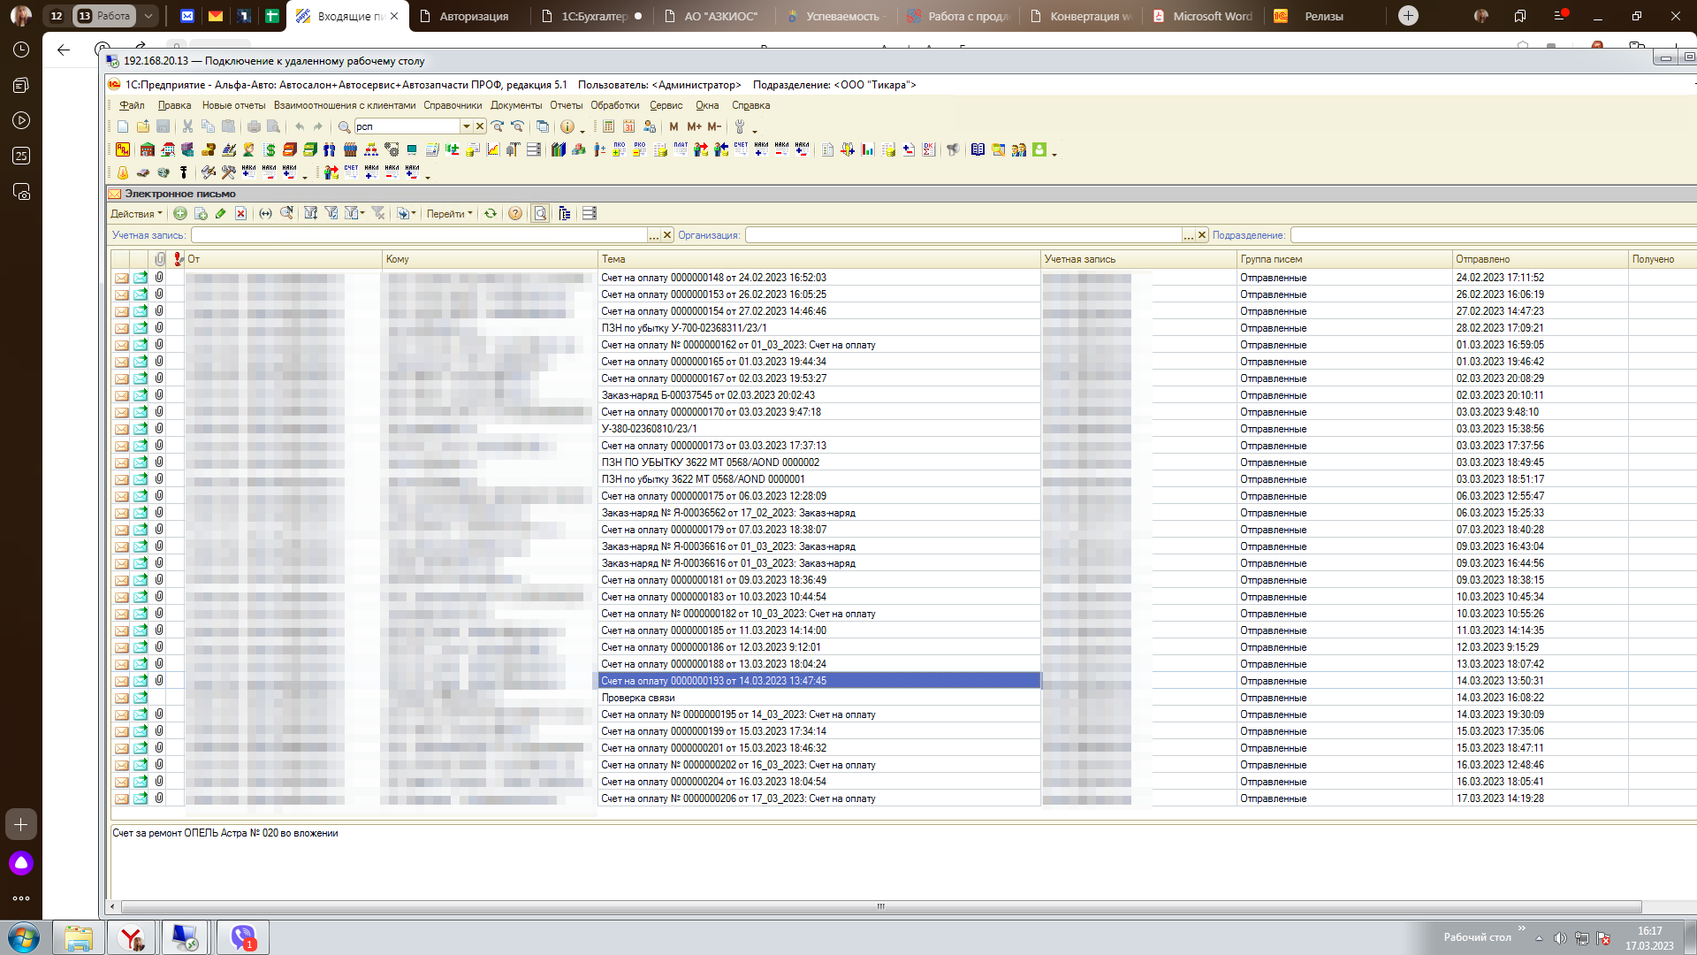Click the Find by number icon in list toolbar
The height and width of the screenshot is (955, 1697).
pos(286,213)
